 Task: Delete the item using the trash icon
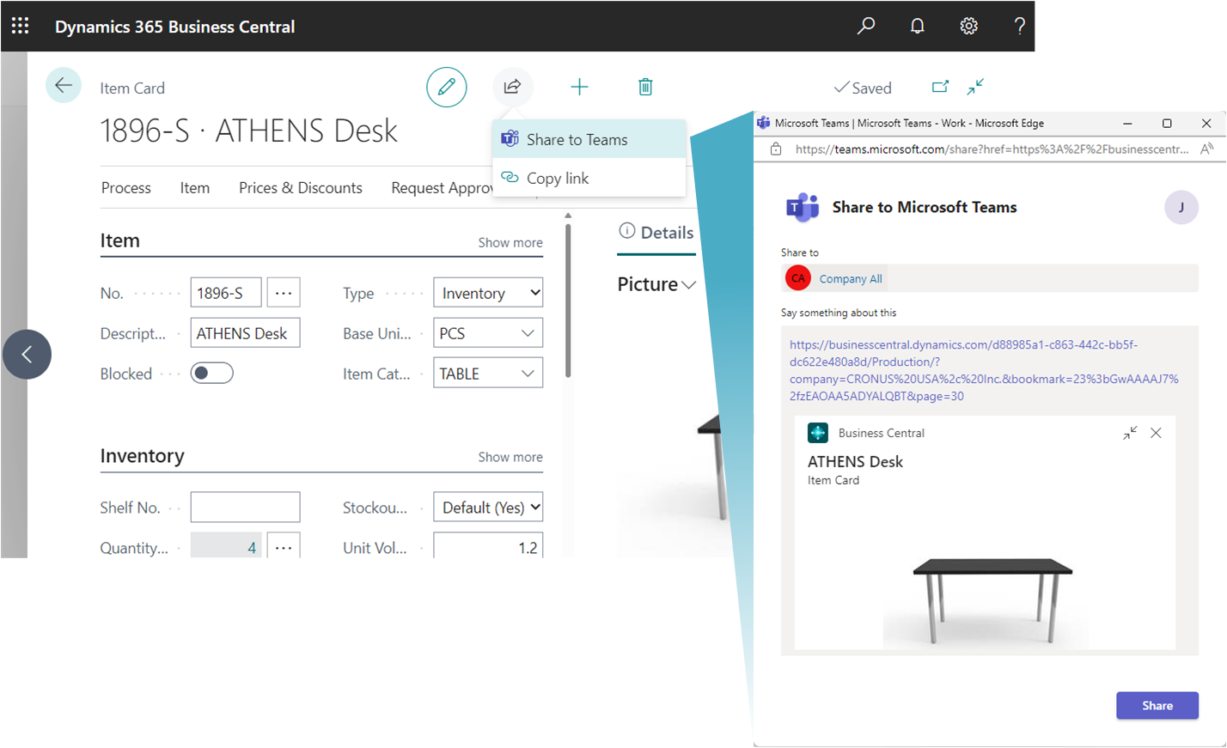point(644,86)
